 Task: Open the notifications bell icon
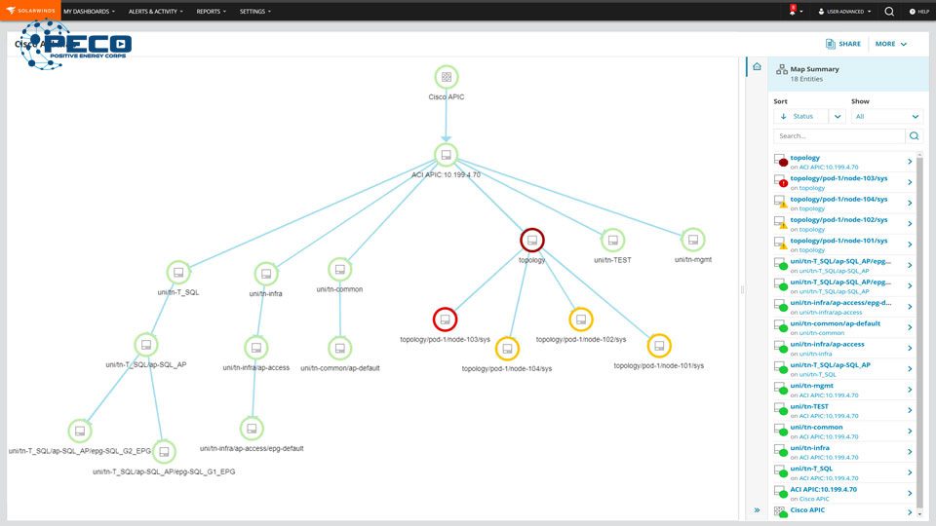click(x=793, y=11)
